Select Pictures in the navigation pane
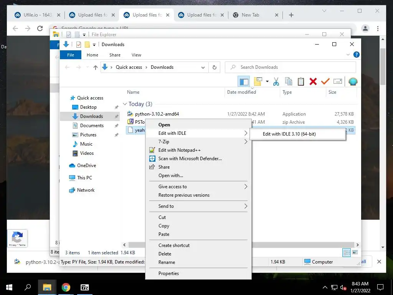This screenshot has height=295, width=393. 88,135
